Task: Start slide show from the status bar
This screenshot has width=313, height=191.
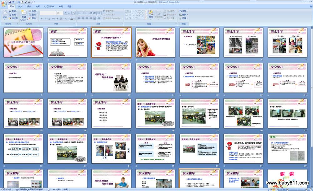Action: [277, 189]
